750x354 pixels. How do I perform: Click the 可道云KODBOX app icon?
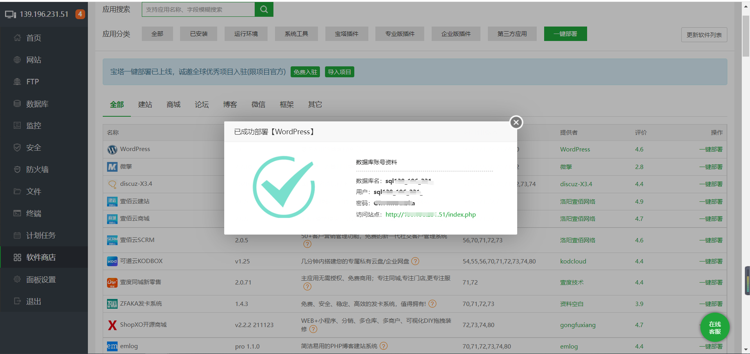112,261
